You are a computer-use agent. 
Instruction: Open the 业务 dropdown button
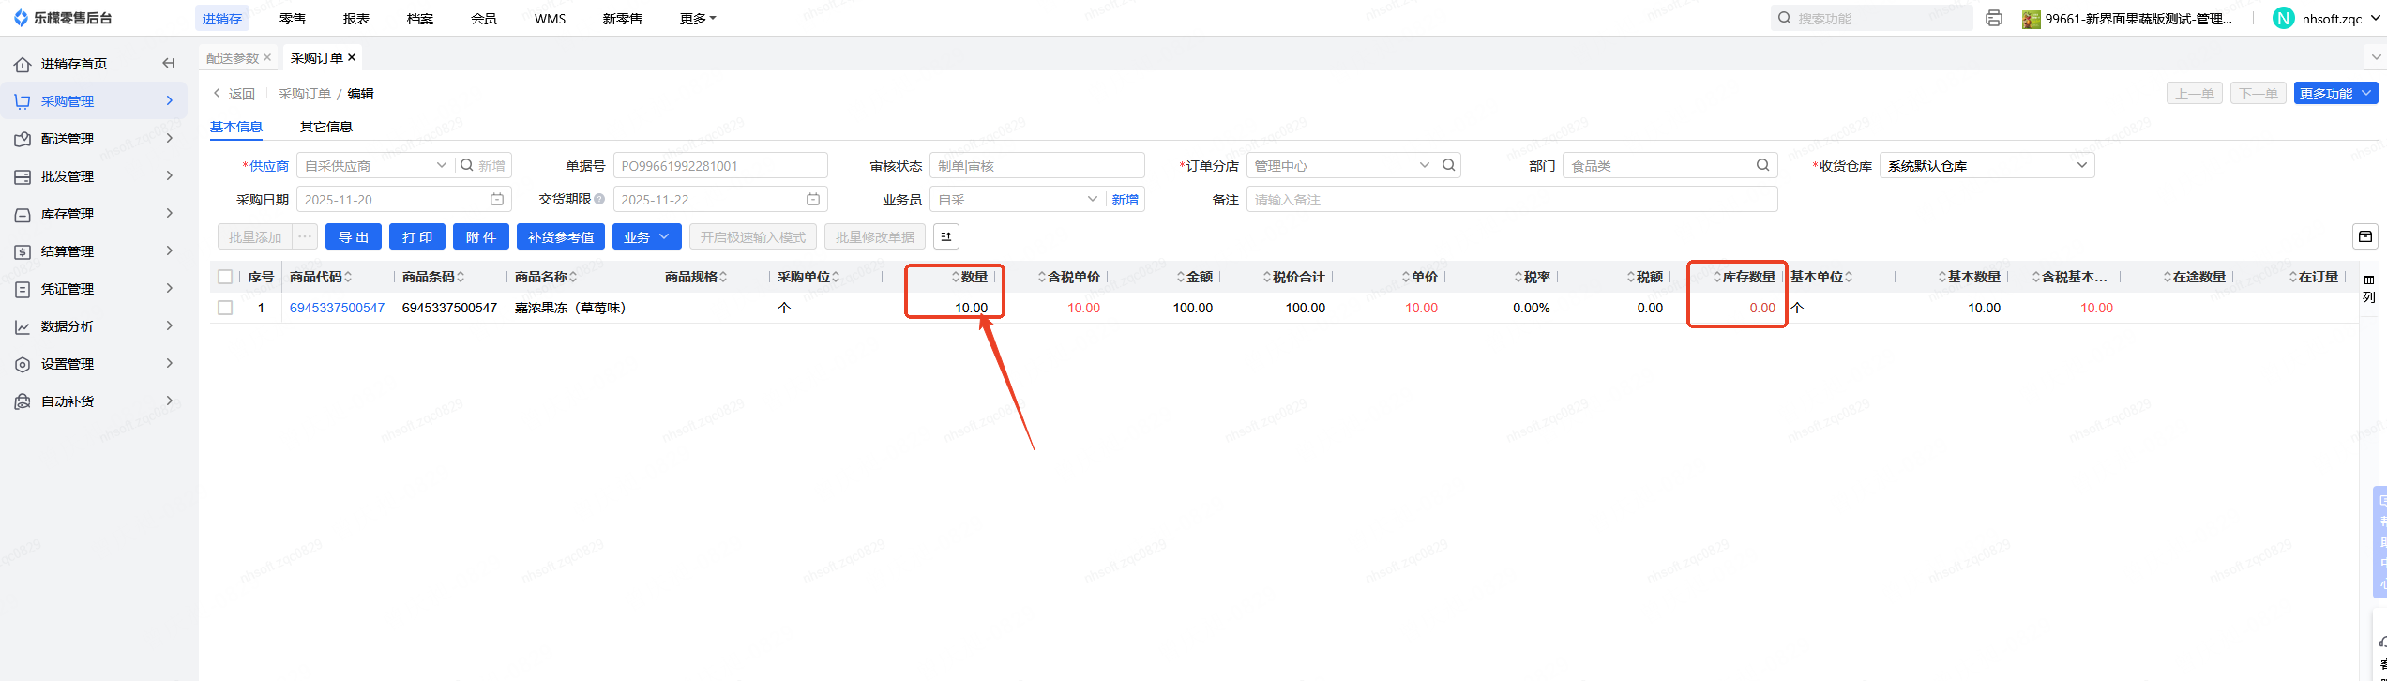647,236
